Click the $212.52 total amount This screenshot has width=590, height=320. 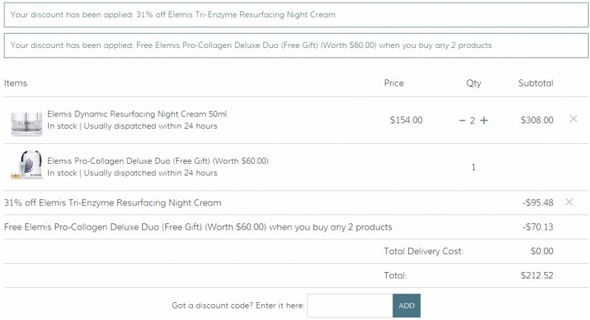click(537, 275)
